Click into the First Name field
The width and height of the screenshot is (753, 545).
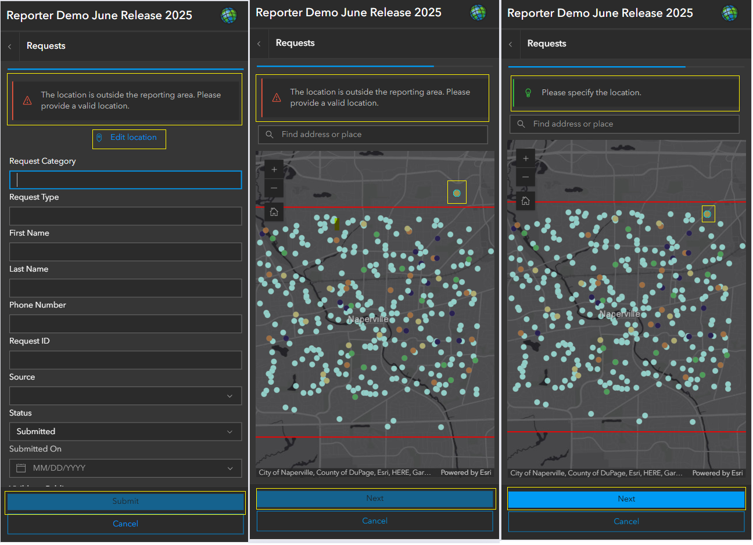(x=125, y=252)
